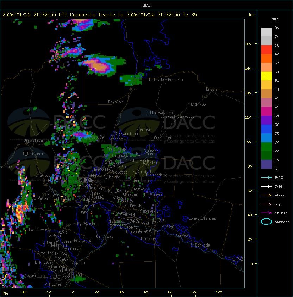Click the 'MENDOZA' city label
The image size is (293, 297).
(x=86, y=180)
